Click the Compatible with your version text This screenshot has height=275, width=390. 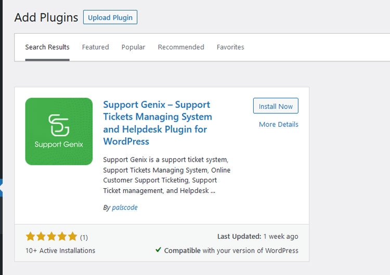[x=231, y=251]
